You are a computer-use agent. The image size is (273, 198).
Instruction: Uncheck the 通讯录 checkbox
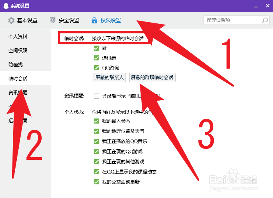coord(96,58)
